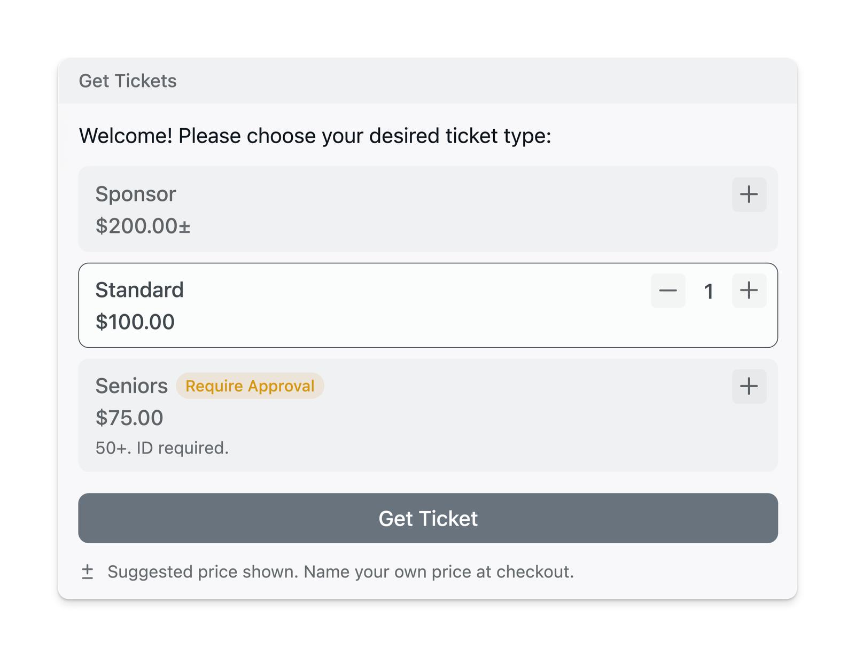This screenshot has width=855, height=657.
Task: Select the Seniors ticket type name
Action: click(x=131, y=386)
